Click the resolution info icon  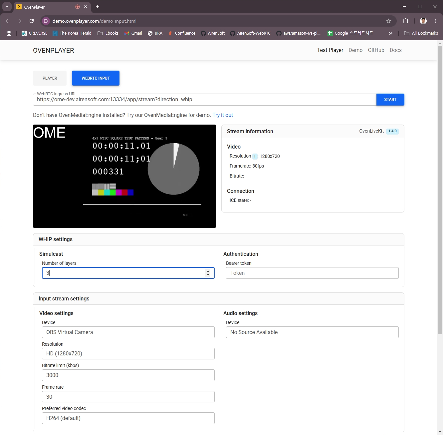[255, 157]
